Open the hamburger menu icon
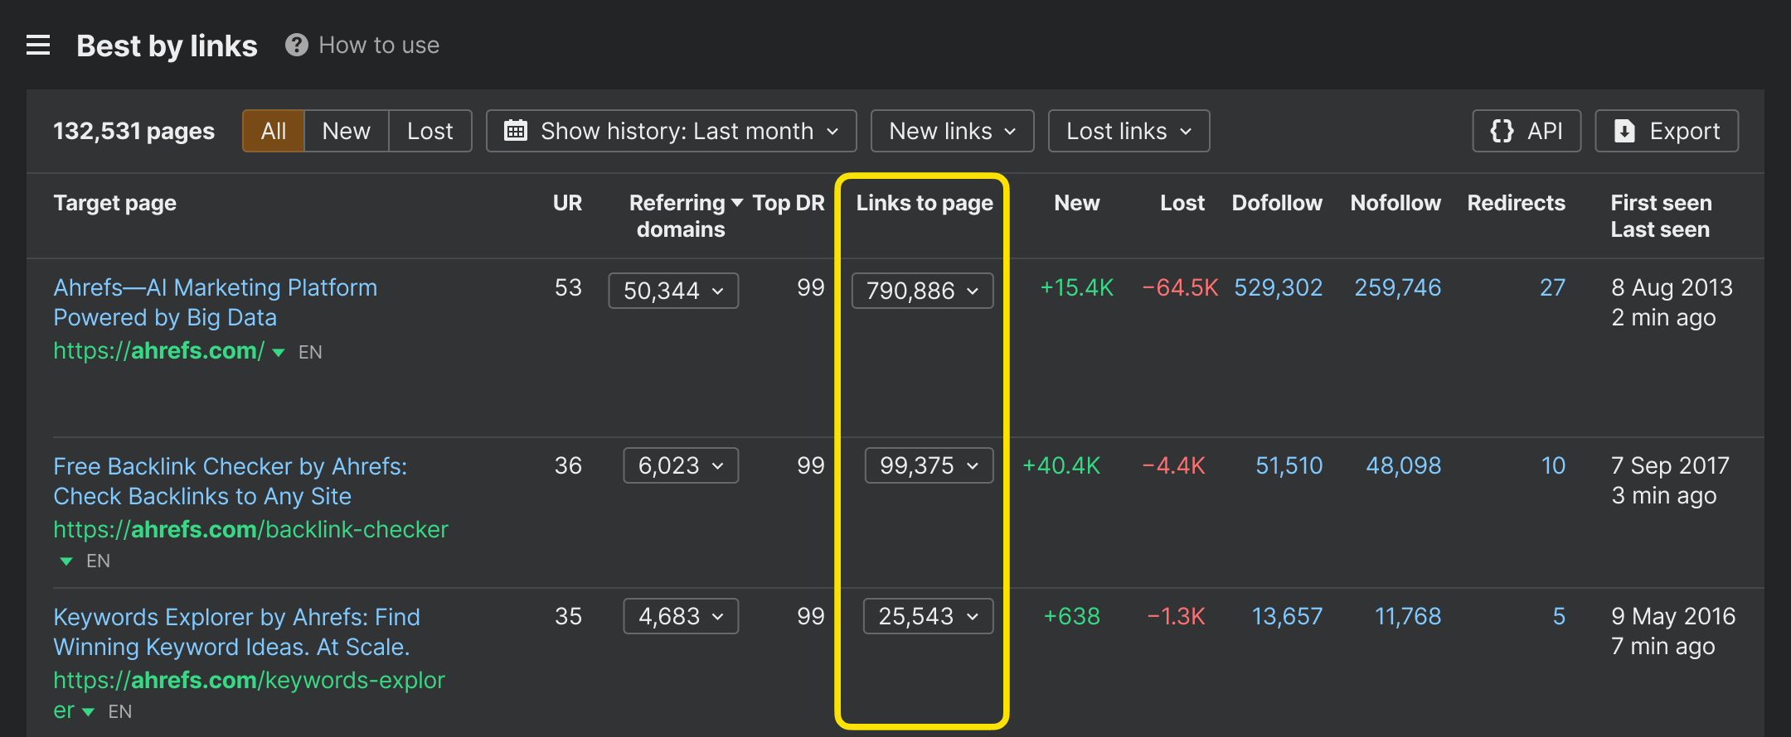The height and width of the screenshot is (737, 1791). 38,45
